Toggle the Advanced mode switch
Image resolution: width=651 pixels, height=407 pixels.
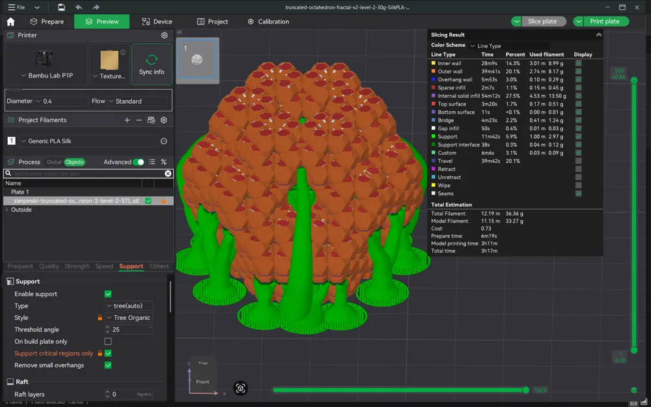(x=138, y=162)
